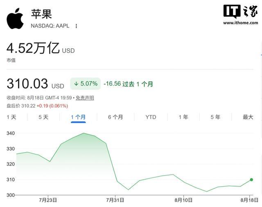Viewport: 262px width, 207px height.
Task: Click the 320 y-axis label
Action: [11, 164]
